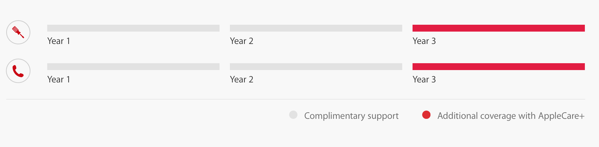Click the Year 3 label in repair row
Viewport: 599px width, 147px height.
pyautogui.click(x=424, y=41)
